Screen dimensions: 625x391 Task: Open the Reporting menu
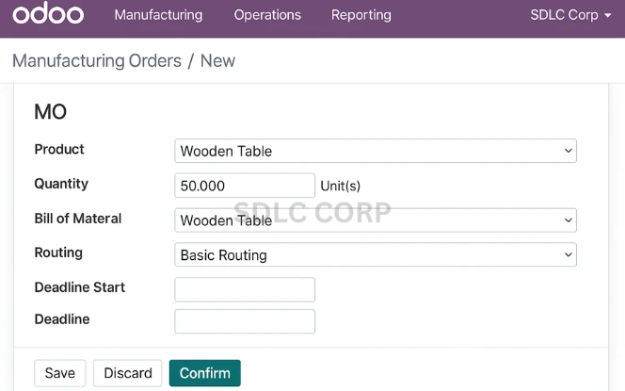click(361, 15)
